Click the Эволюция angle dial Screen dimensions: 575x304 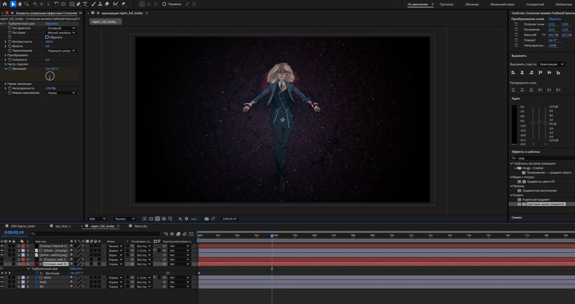click(50, 76)
